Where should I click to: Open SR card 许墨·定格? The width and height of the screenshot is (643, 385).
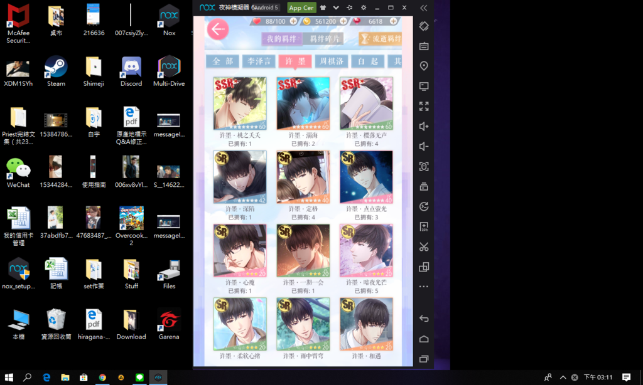303,177
